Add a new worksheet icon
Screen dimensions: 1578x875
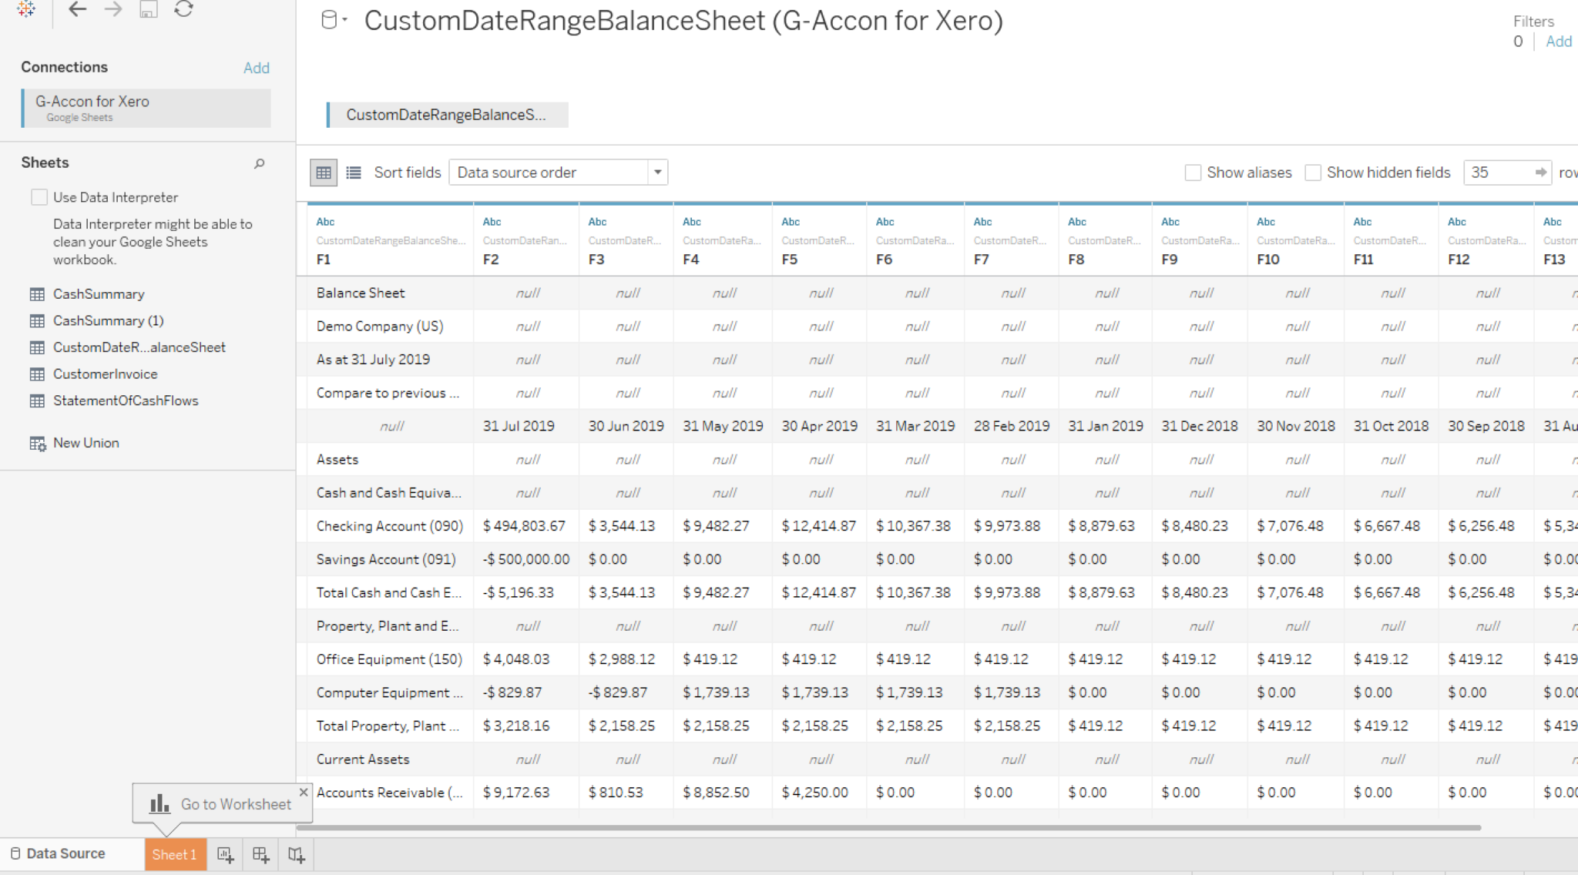pos(225,855)
